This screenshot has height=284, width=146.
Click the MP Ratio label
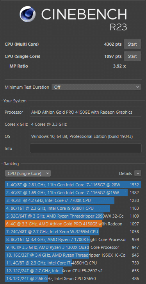[x=19, y=66]
